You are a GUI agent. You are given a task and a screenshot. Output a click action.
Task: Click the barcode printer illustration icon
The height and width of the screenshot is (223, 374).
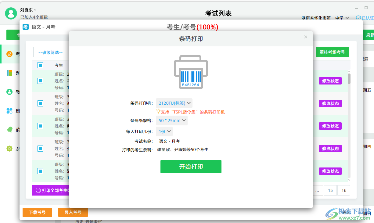pyautogui.click(x=191, y=72)
